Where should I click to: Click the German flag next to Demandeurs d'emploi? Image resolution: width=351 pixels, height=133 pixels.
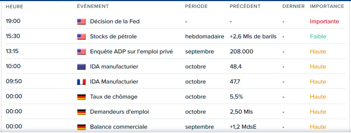pyautogui.click(x=81, y=112)
